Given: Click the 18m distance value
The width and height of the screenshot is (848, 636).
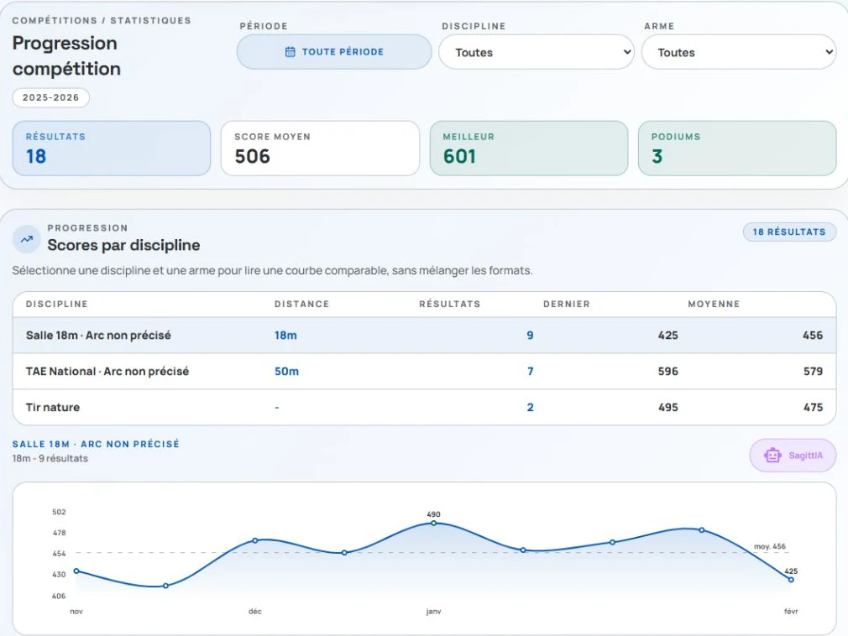Looking at the screenshot, I should (285, 335).
